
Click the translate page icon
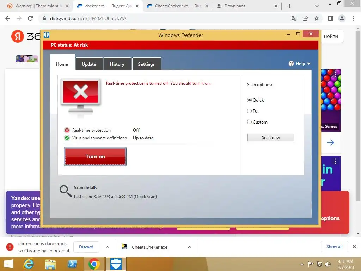point(294,18)
